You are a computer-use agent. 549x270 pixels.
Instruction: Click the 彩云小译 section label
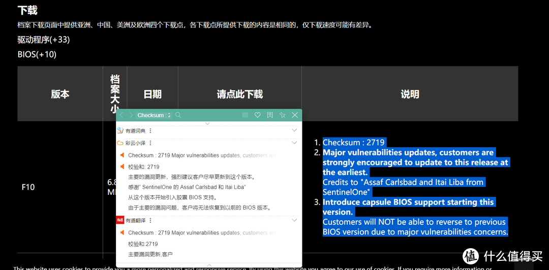coord(136,143)
